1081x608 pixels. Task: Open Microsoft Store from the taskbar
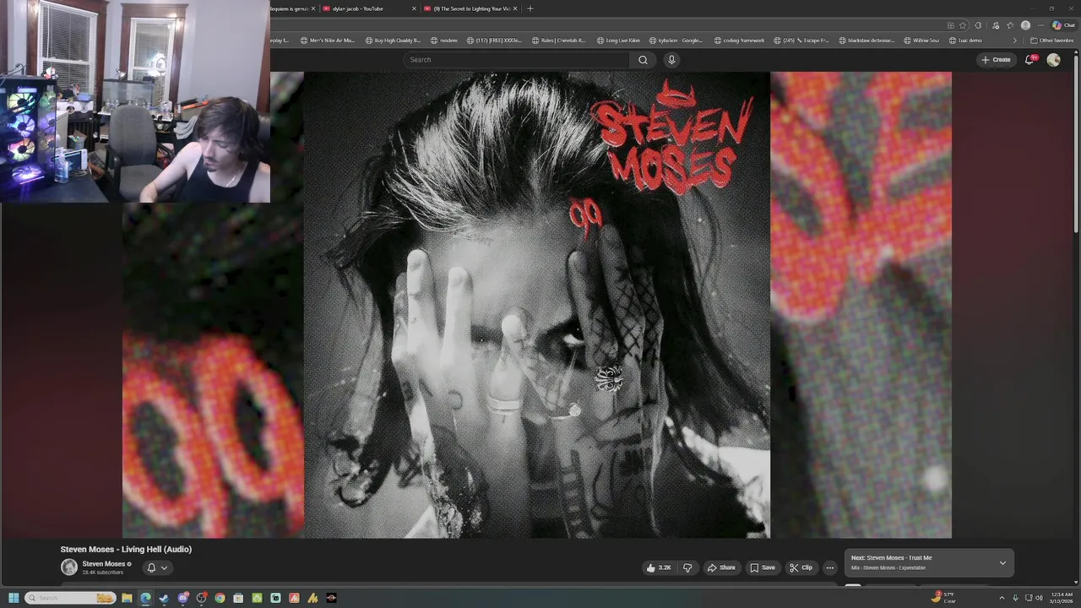[238, 598]
